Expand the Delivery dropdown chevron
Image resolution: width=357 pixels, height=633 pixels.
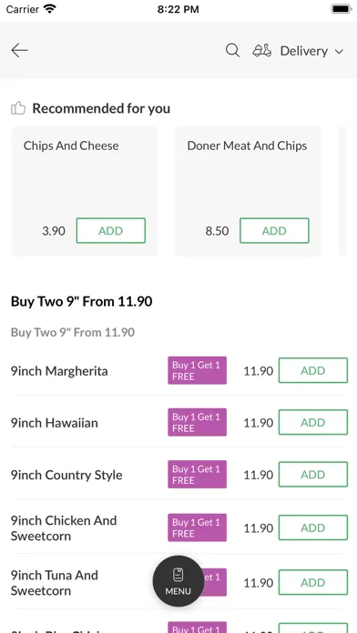(339, 51)
